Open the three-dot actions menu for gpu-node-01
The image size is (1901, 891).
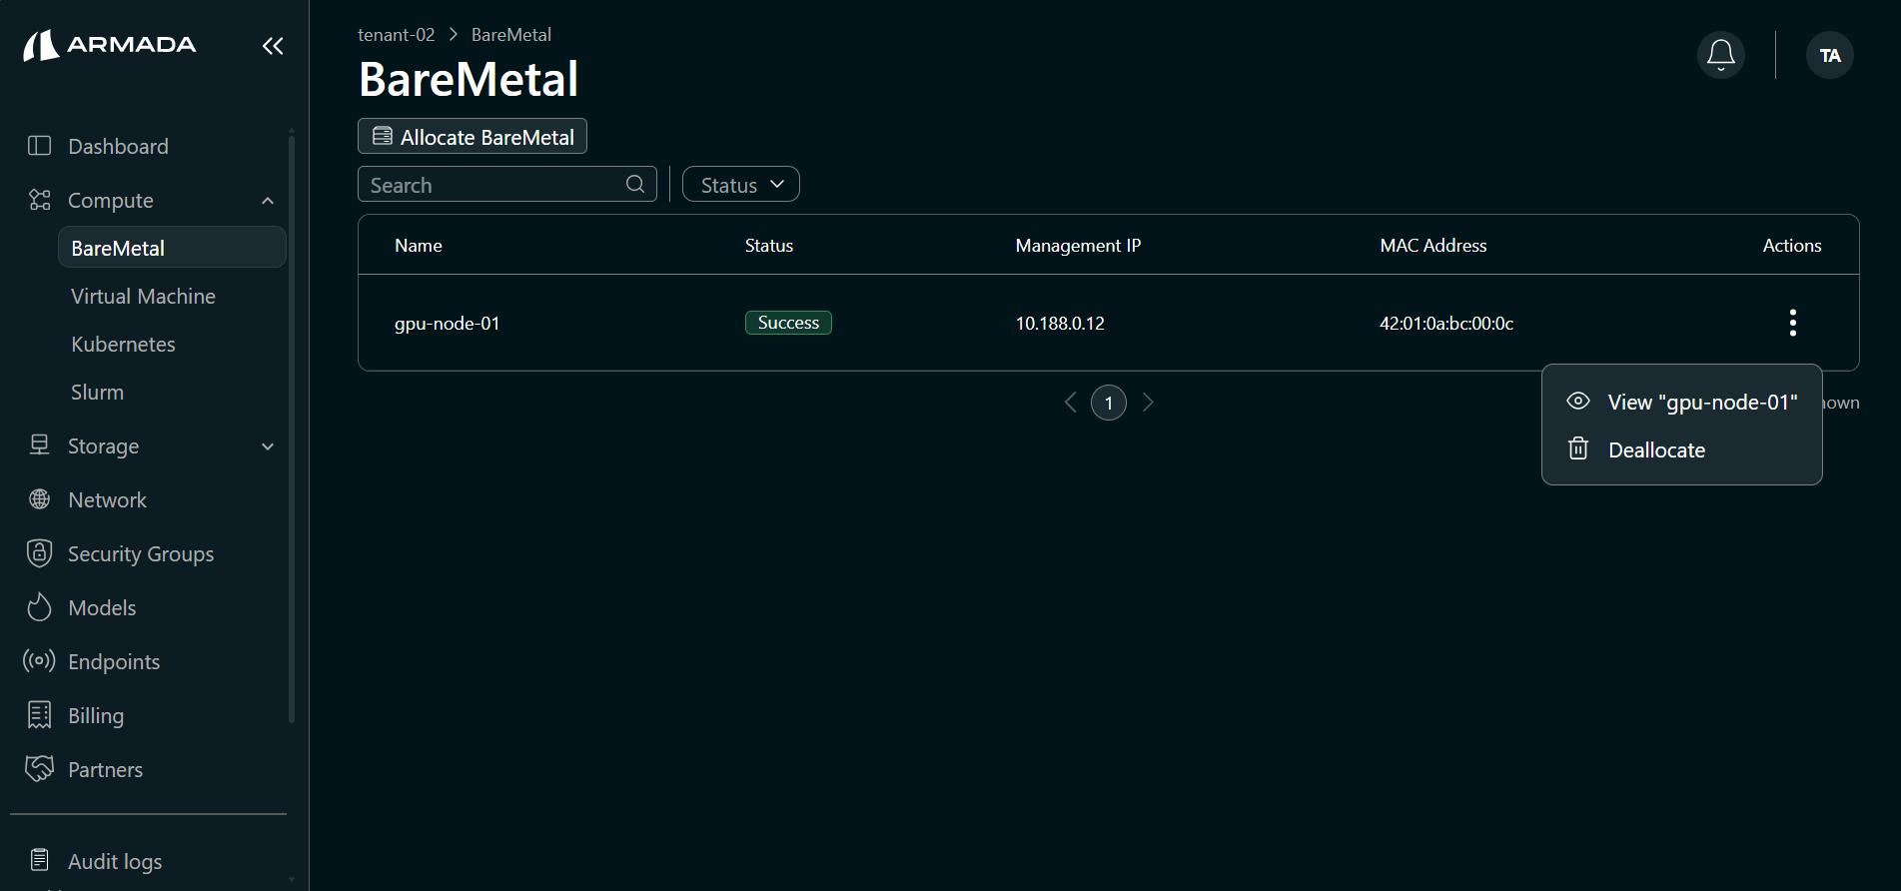click(1793, 323)
